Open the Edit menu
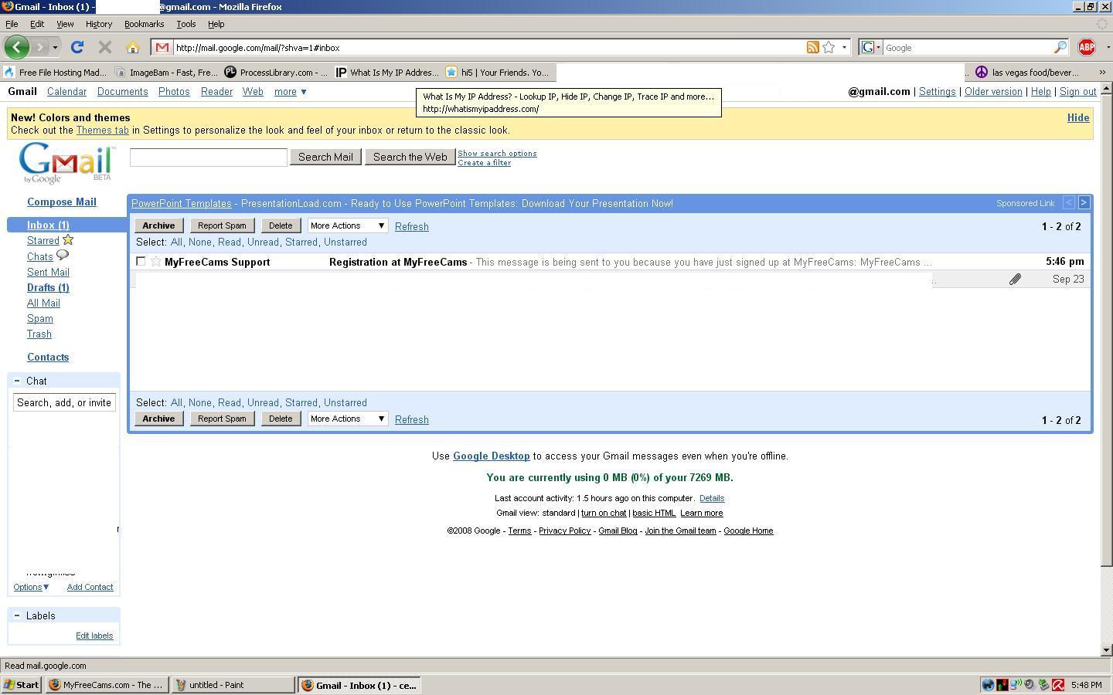The image size is (1113, 695). [37, 24]
